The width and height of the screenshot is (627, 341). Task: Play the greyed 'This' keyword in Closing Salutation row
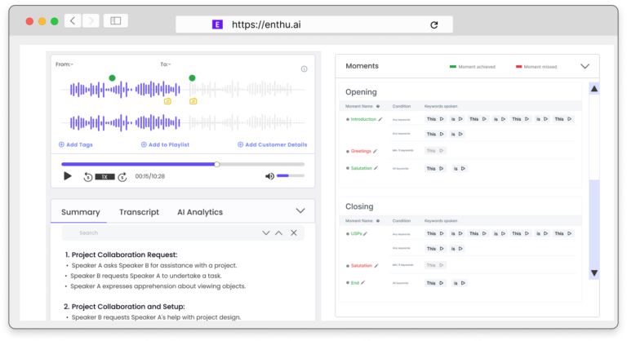coord(442,265)
